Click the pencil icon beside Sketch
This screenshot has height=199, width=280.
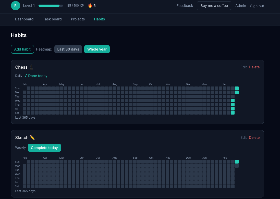[32, 138]
